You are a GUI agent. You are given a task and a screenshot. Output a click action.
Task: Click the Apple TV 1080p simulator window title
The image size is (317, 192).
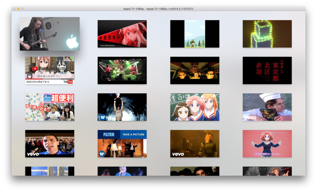[x=158, y=9]
